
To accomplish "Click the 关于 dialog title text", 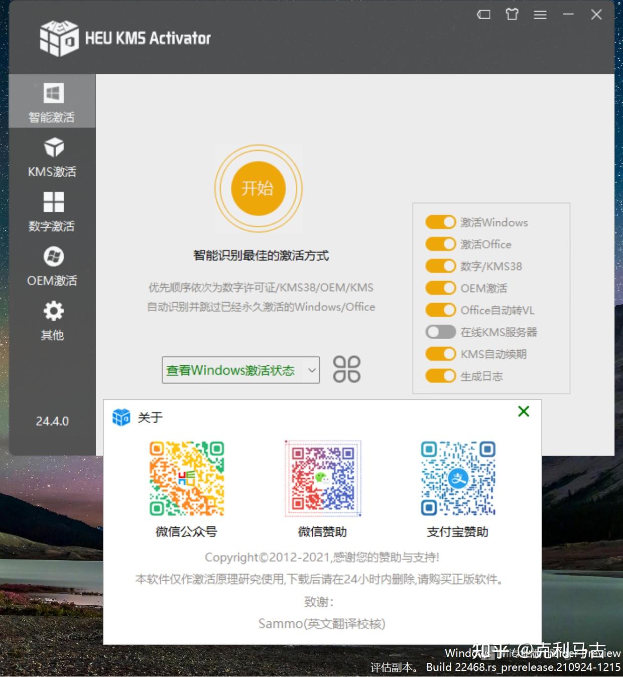I will coord(150,418).
